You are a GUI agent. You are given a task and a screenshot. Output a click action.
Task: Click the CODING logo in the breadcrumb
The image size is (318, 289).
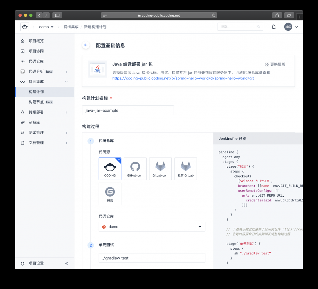[25, 27]
